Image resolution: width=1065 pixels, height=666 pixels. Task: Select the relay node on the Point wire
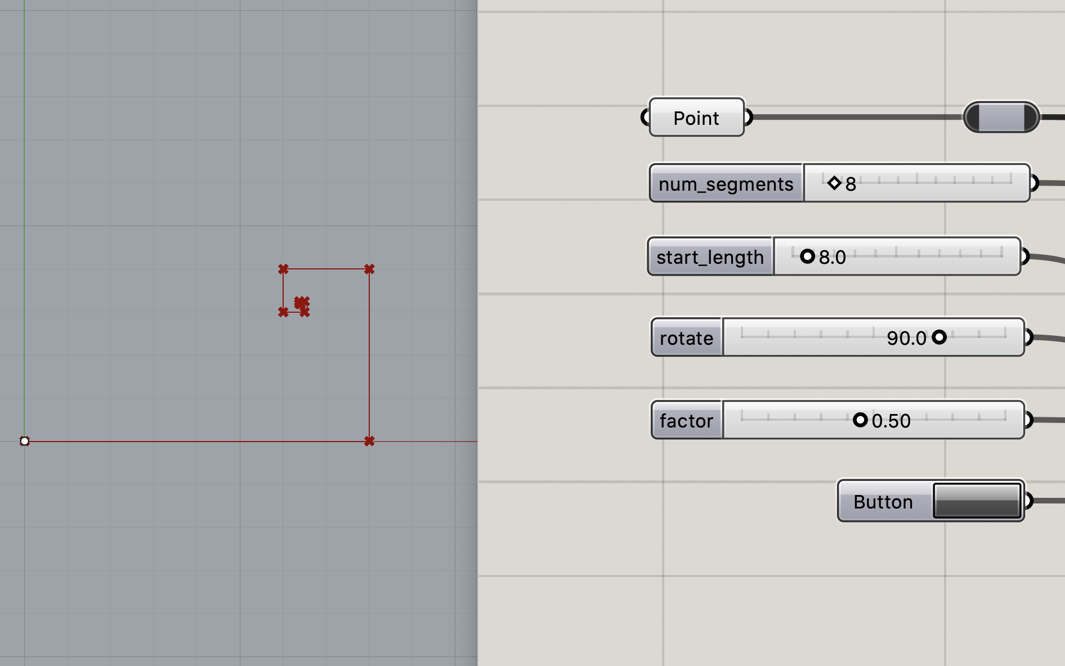click(x=1000, y=118)
